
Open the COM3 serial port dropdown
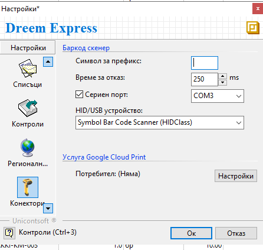point(218,96)
